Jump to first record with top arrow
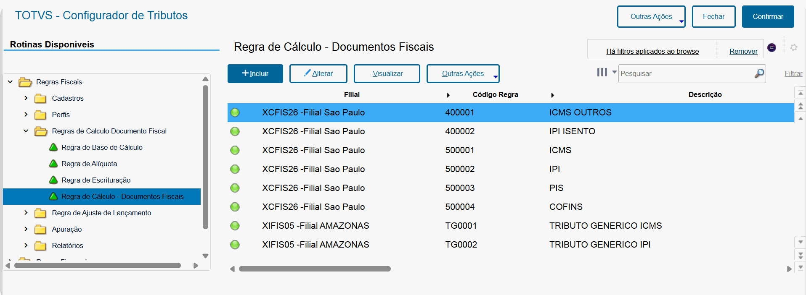806x295 pixels. click(x=800, y=93)
